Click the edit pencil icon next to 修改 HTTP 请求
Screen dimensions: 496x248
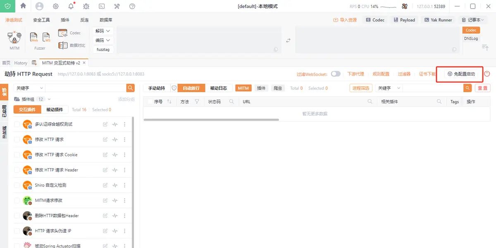coord(105,139)
